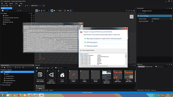Click the Search properties field

point(154,13)
